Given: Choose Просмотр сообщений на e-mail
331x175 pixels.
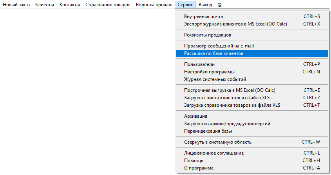Looking at the screenshot, I should click(x=219, y=46).
